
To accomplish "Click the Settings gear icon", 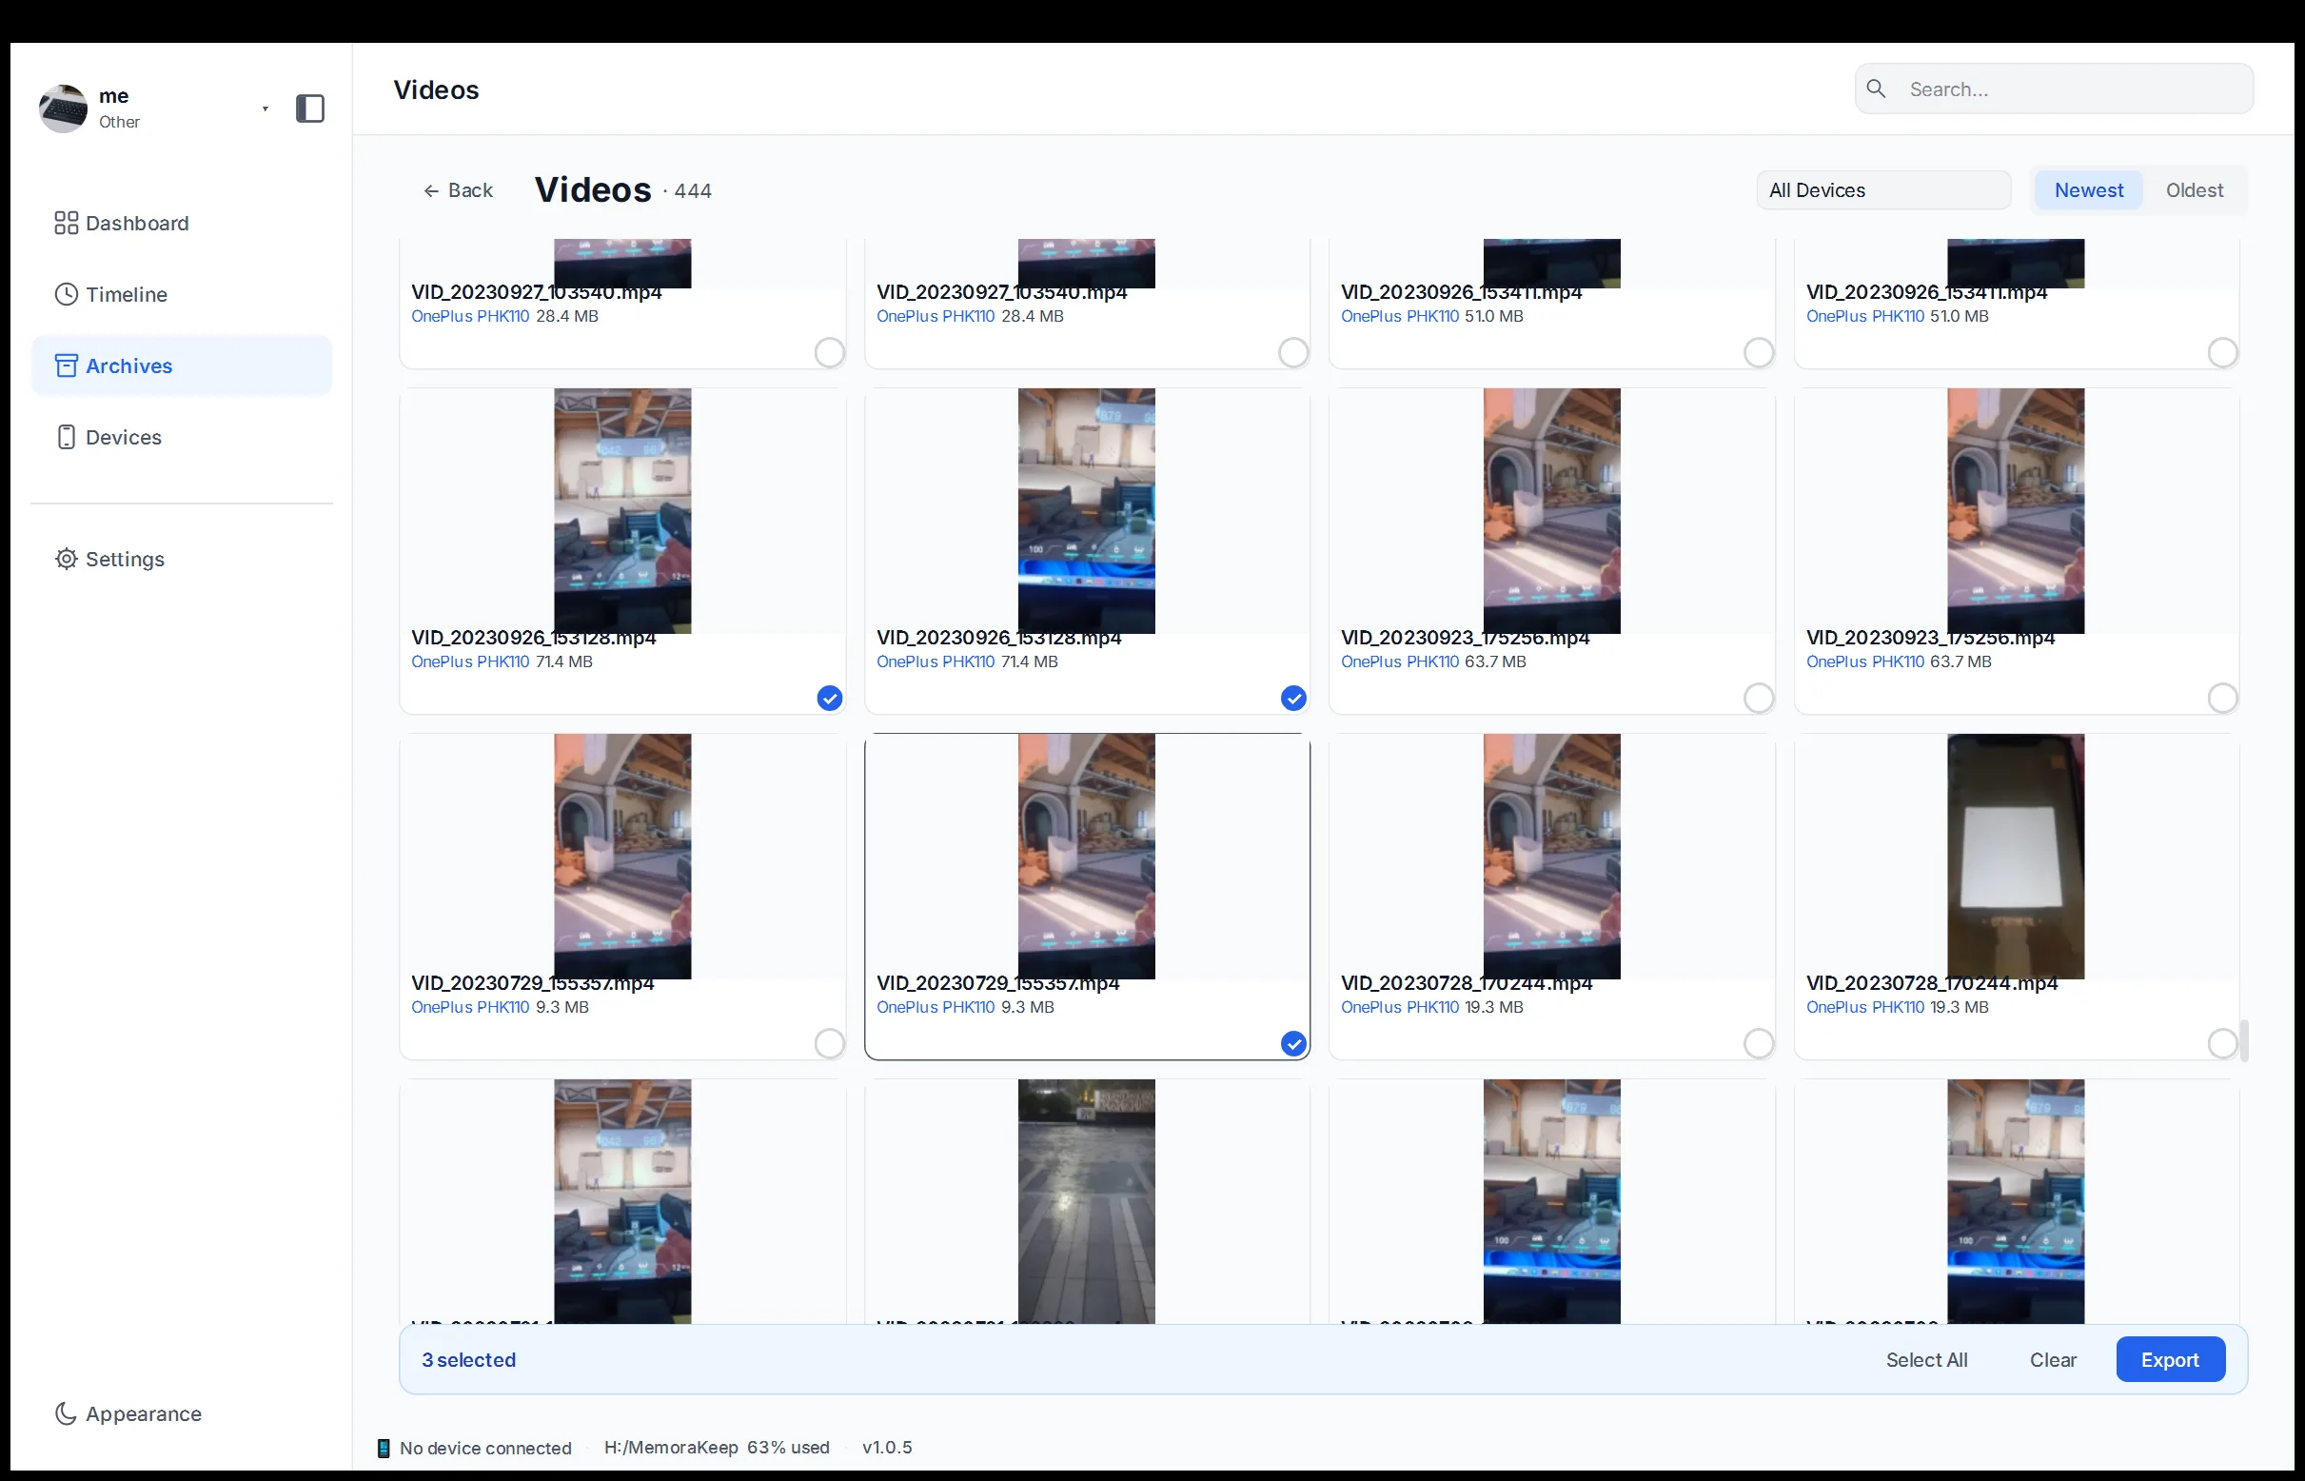I will pyautogui.click(x=66, y=559).
